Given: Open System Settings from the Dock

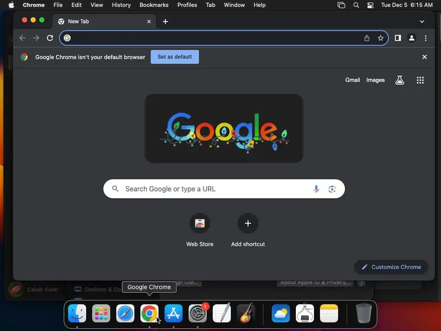Looking at the screenshot, I should (x=198, y=313).
